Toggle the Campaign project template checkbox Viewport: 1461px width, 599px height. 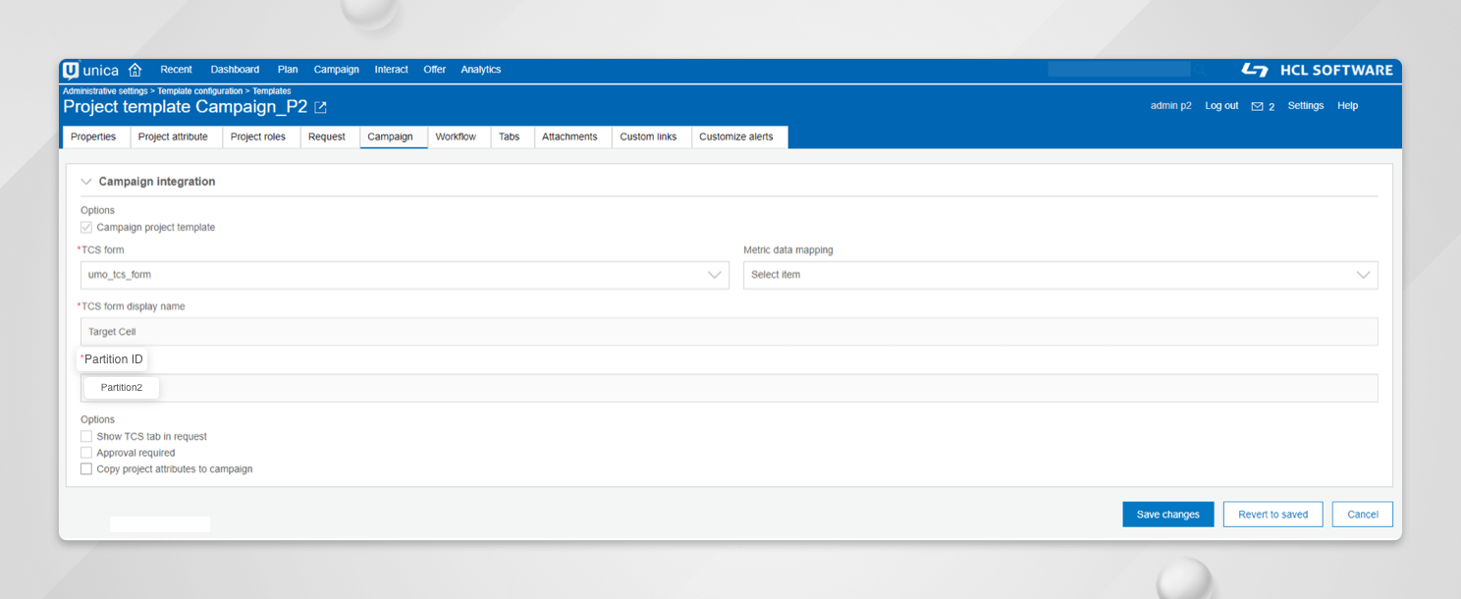click(x=86, y=227)
